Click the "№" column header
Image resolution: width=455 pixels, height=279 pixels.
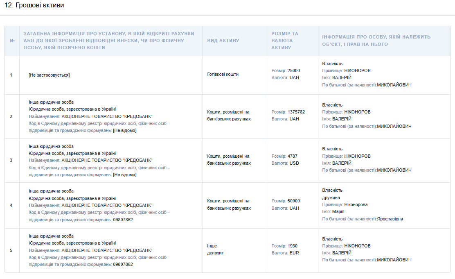click(x=12, y=41)
